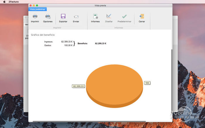Click the Gráfico del beneficio heading

pyautogui.click(x=43, y=35)
